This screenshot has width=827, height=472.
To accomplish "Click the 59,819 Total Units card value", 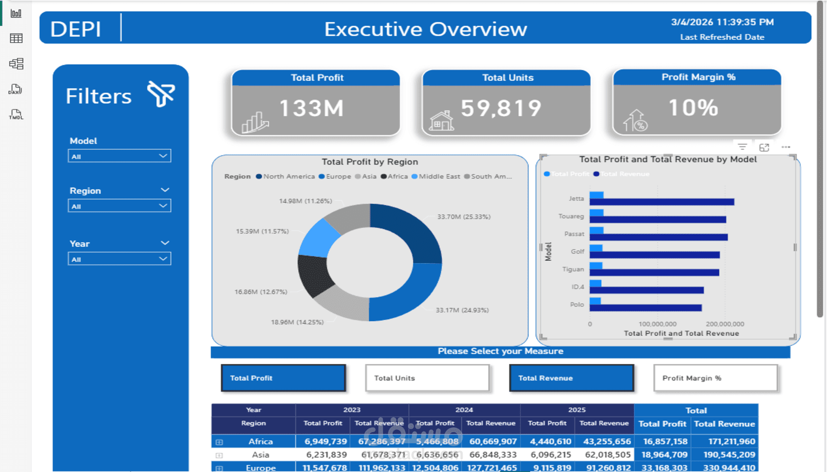I will tap(501, 108).
